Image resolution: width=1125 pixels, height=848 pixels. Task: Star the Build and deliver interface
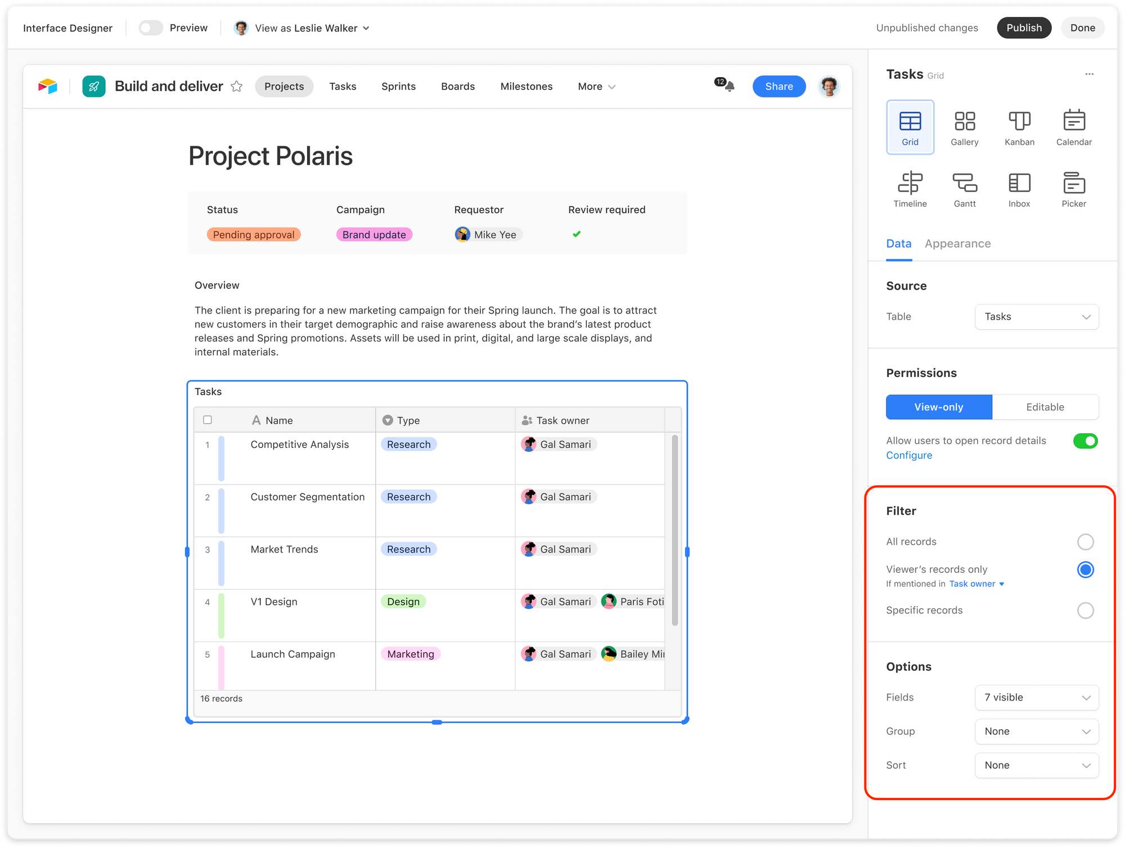pyautogui.click(x=237, y=86)
